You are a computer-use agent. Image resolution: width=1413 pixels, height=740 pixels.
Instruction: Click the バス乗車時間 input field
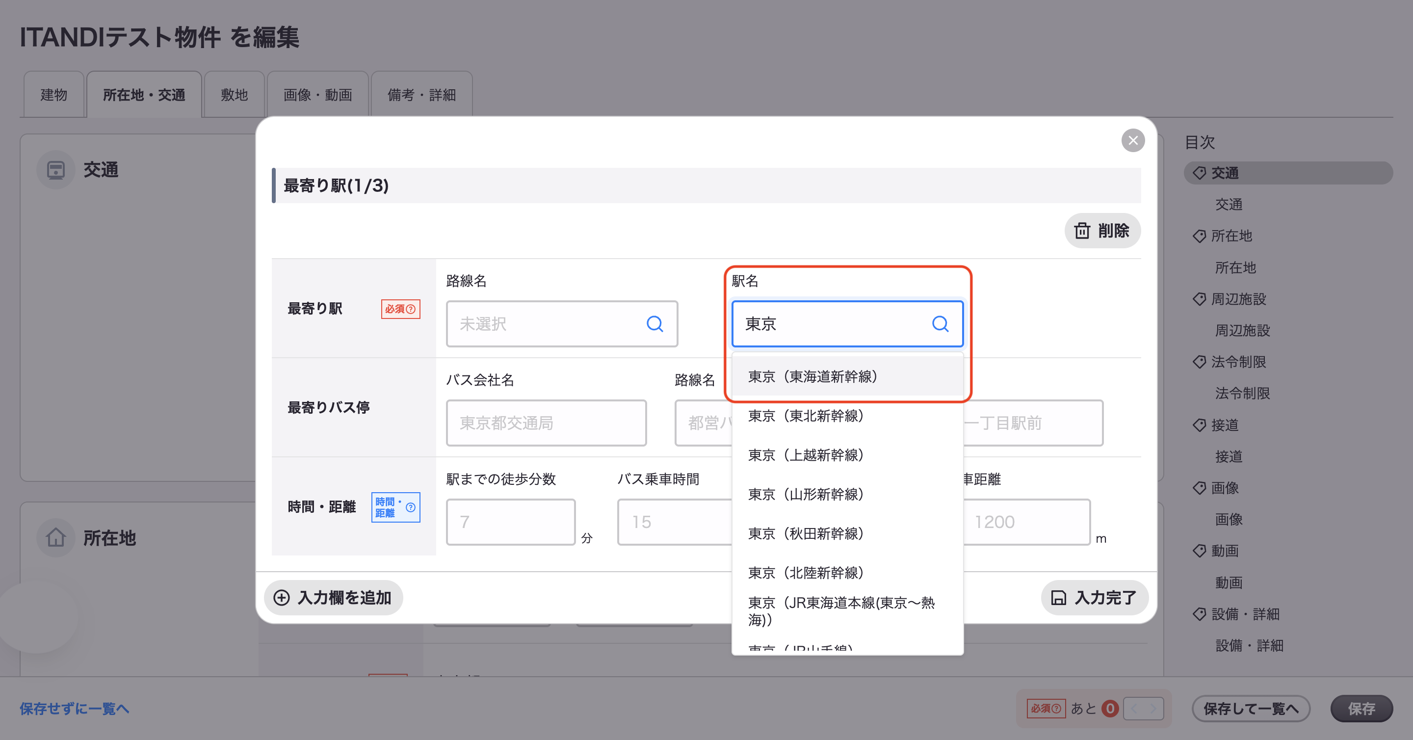(675, 522)
